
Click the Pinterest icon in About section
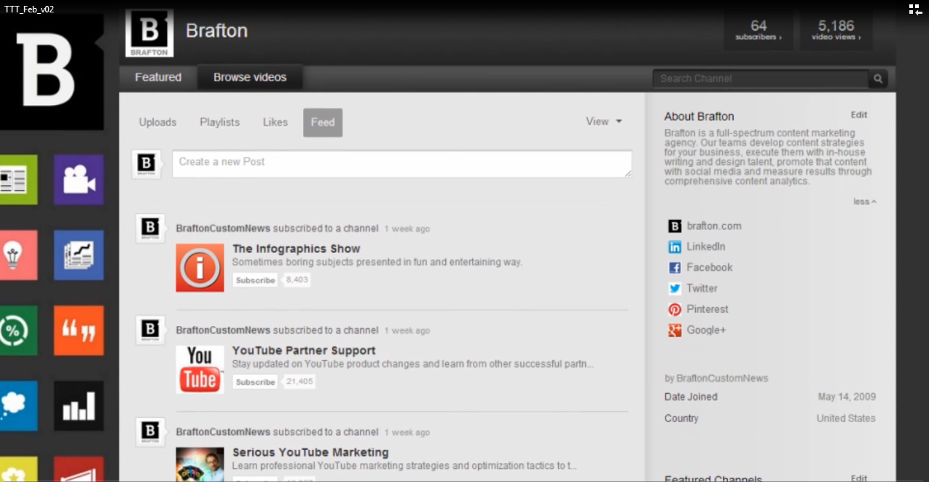(x=675, y=309)
